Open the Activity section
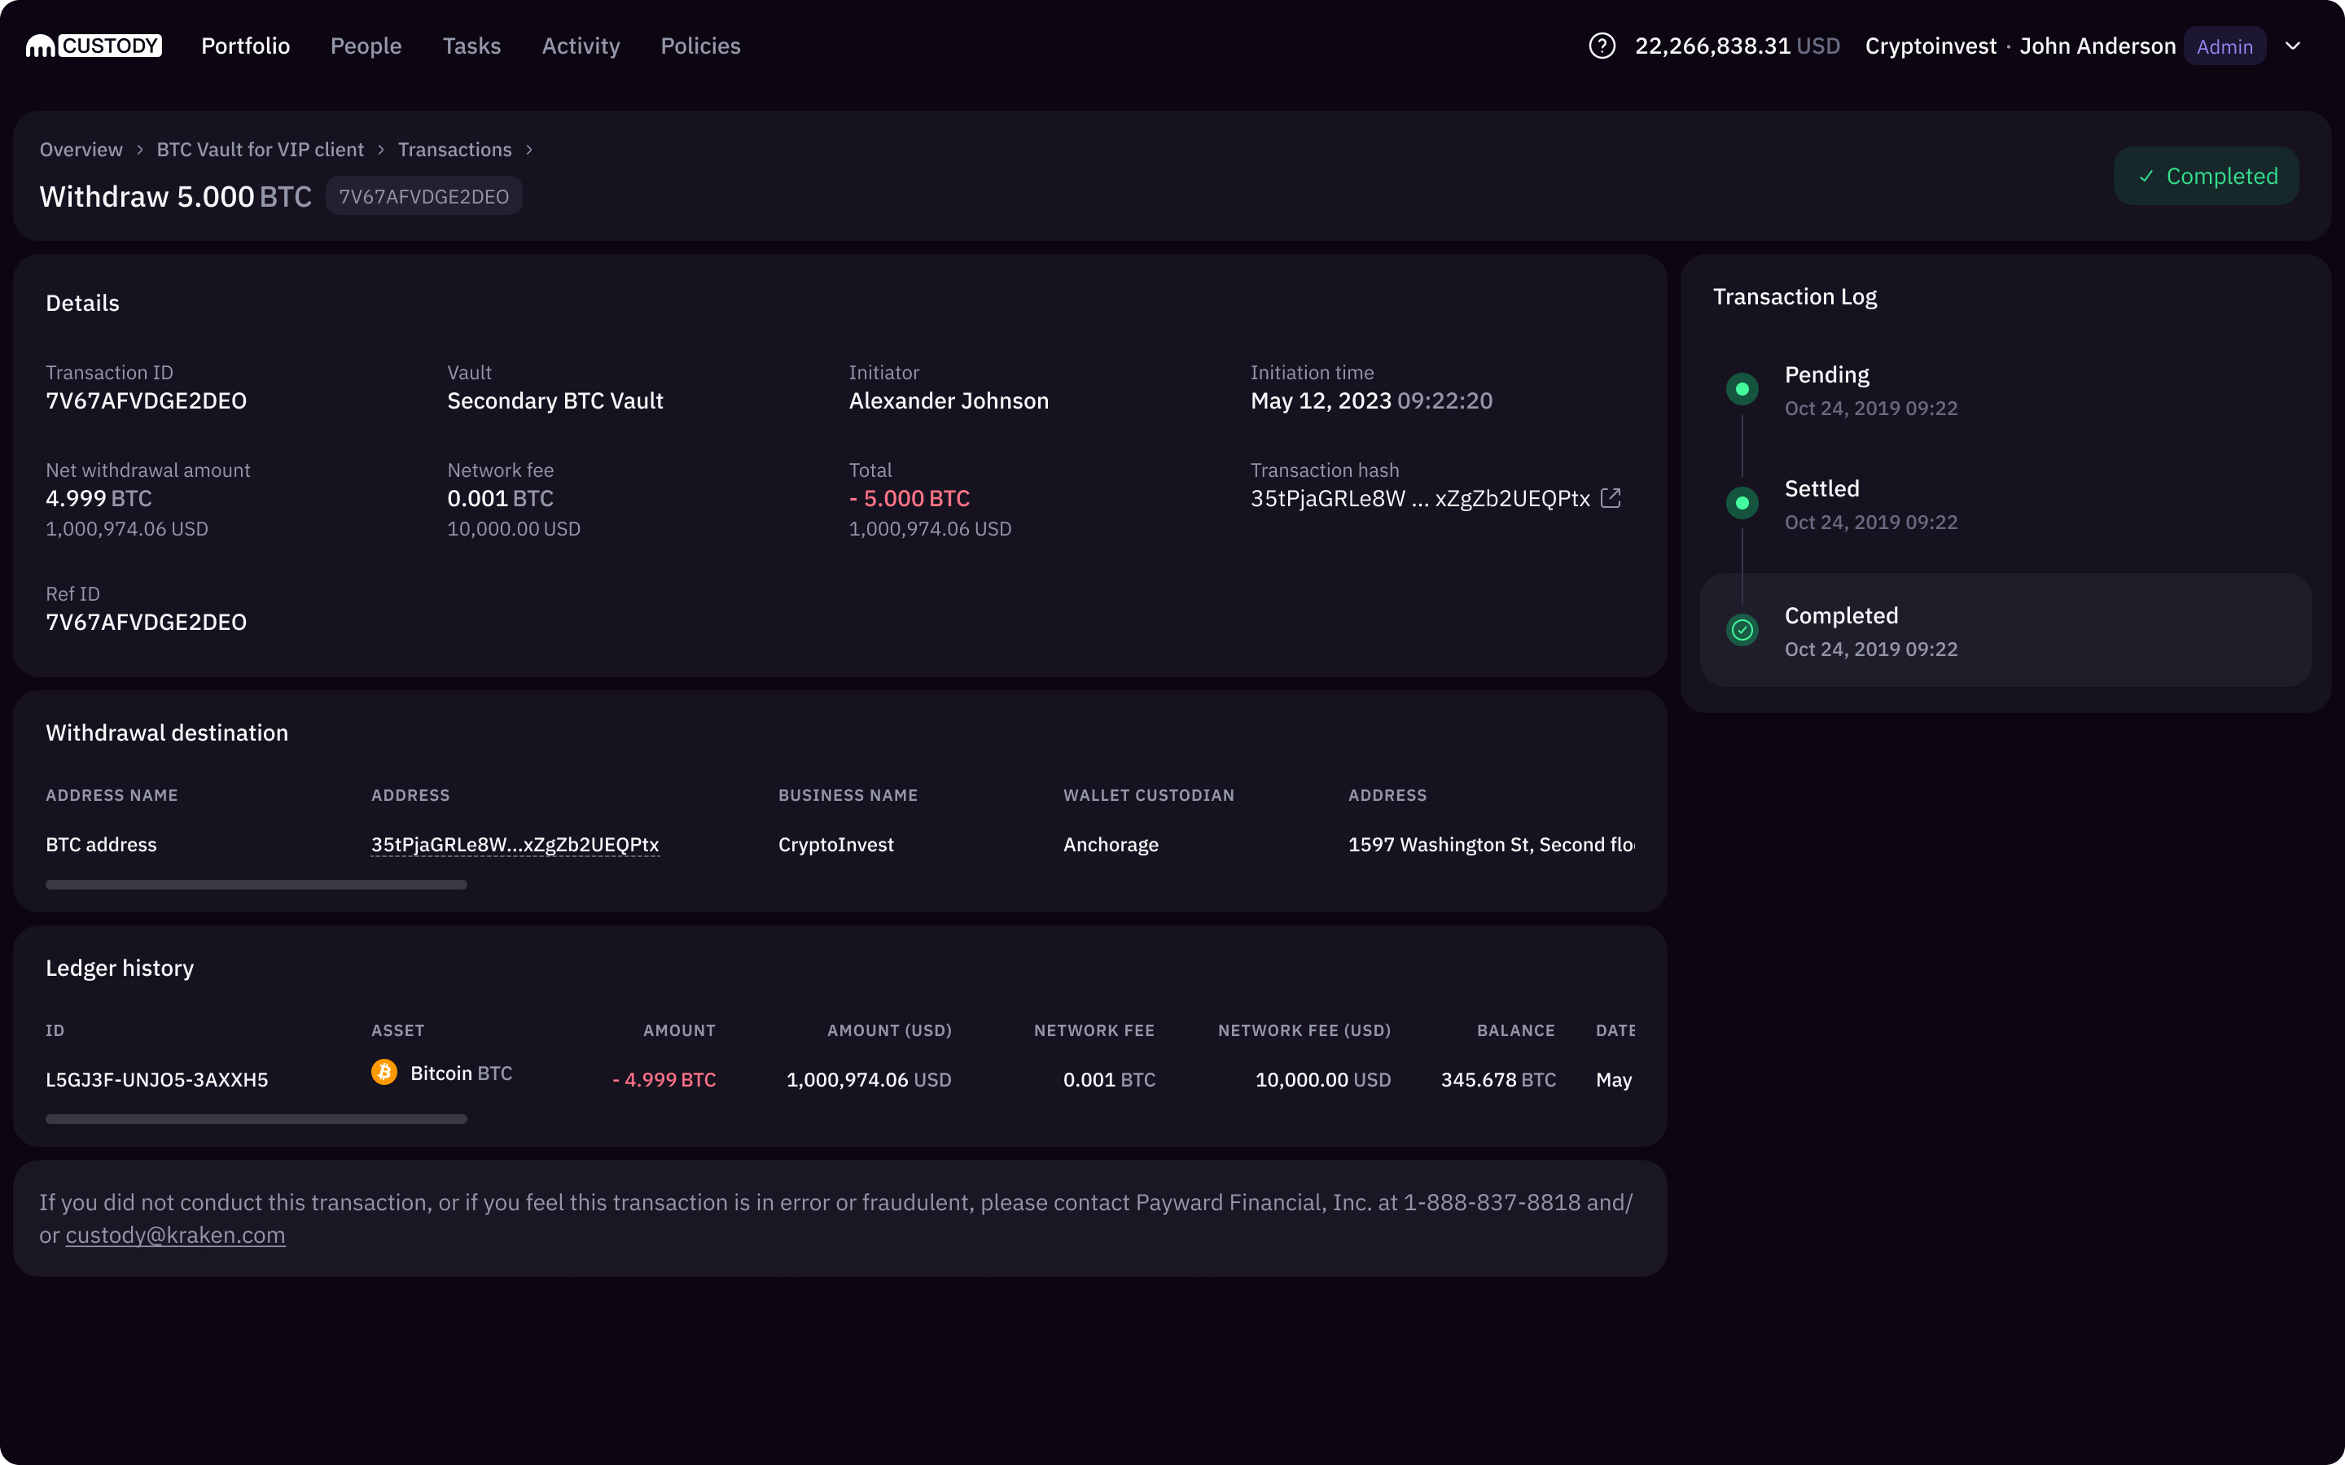2345x1465 pixels. [x=581, y=46]
